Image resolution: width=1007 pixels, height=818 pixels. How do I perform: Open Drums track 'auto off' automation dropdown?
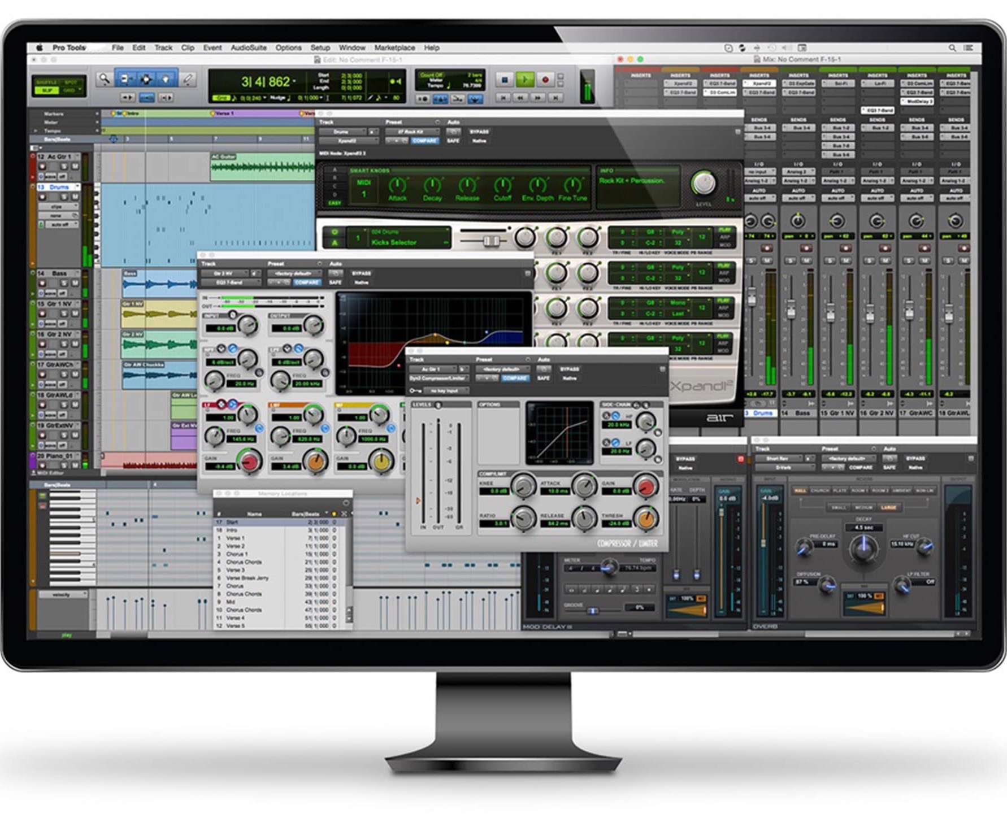click(60, 225)
